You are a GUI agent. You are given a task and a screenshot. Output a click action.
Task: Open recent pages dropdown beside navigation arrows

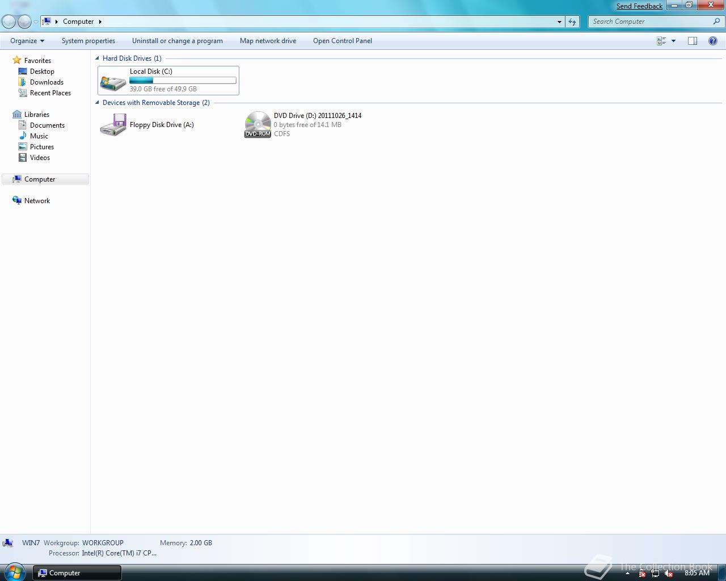pyautogui.click(x=36, y=22)
